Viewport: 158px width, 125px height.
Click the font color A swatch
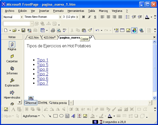[147, 17]
